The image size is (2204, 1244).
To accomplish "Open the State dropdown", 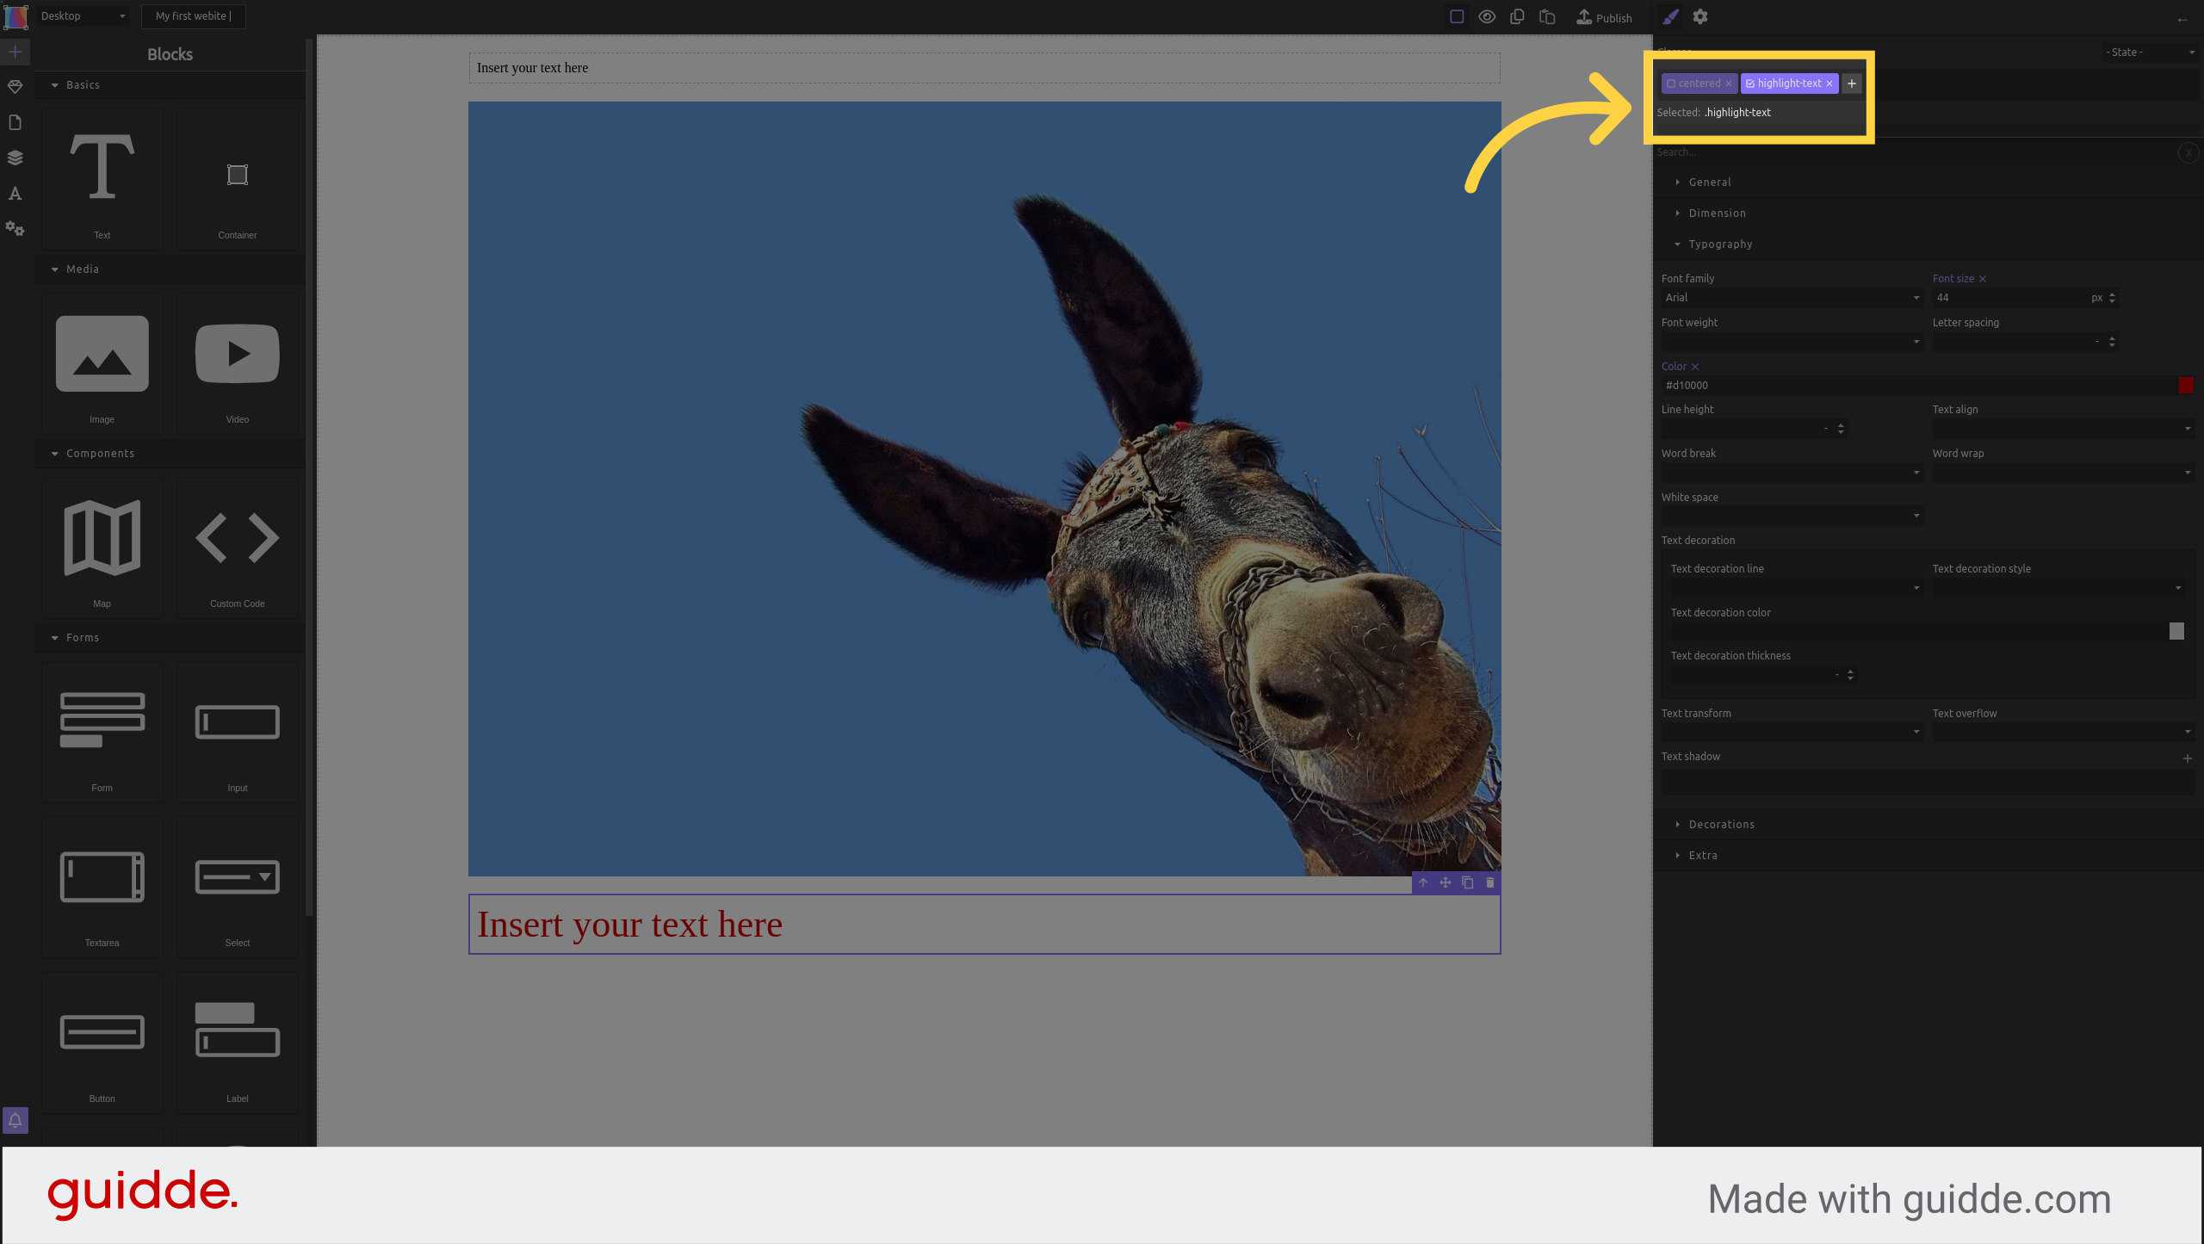I will (x=2150, y=53).
